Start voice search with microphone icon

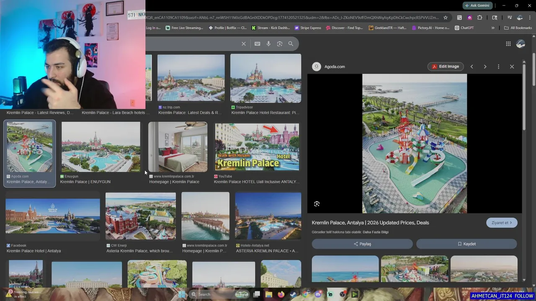[x=268, y=44]
